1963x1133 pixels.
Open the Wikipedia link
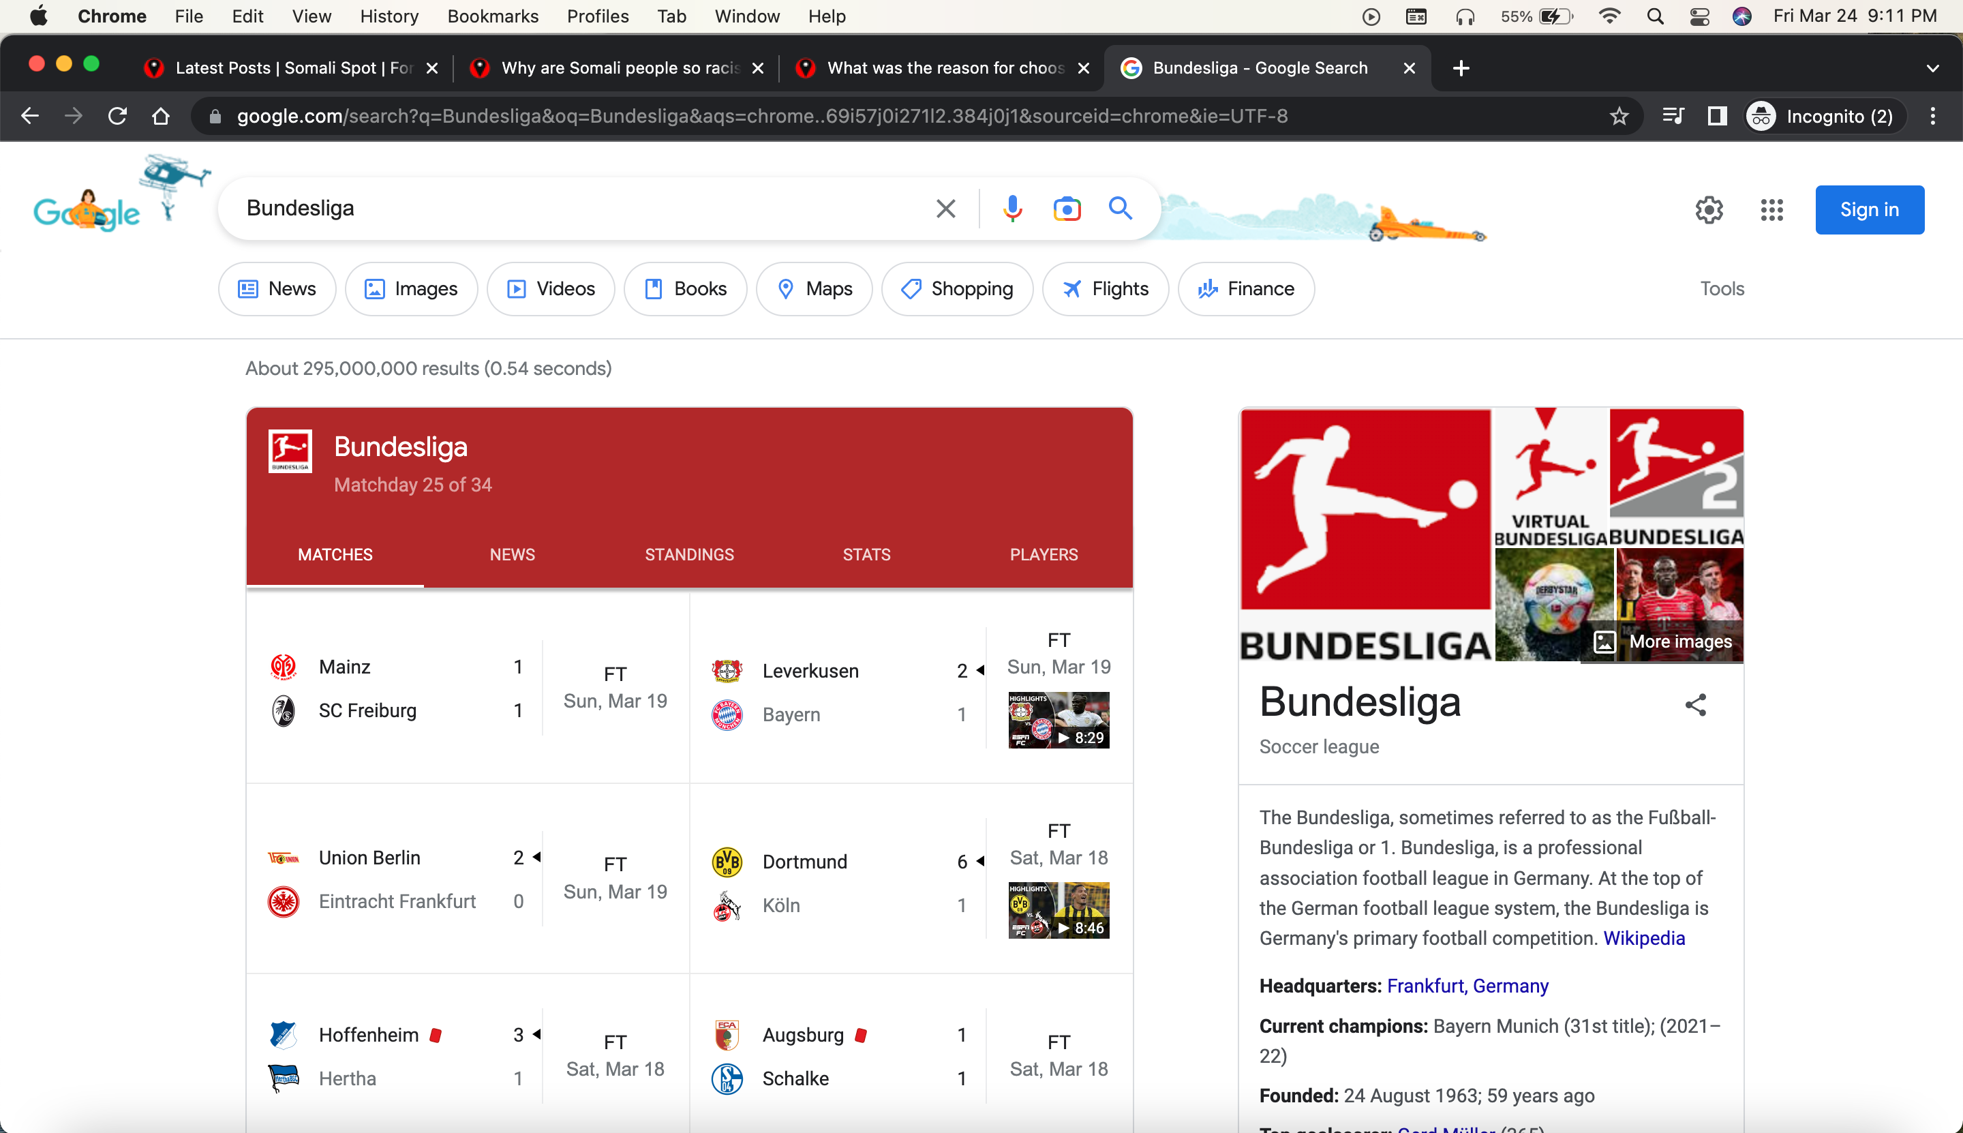[1644, 939]
